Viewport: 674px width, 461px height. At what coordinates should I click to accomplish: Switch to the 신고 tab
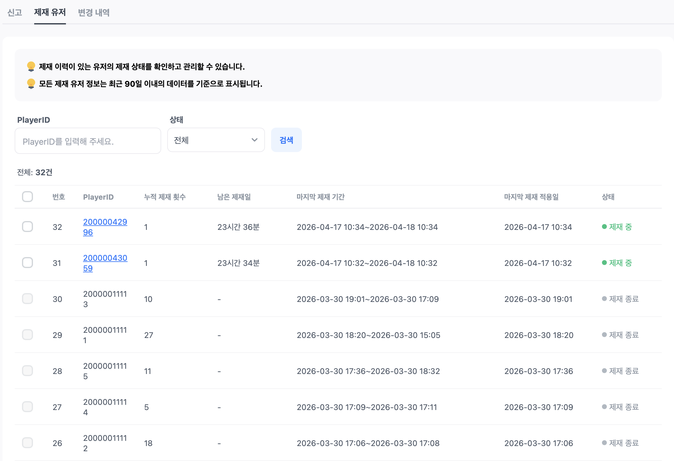[15, 13]
